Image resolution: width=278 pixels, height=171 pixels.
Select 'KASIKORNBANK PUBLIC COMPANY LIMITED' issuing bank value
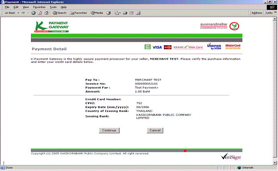click(164, 117)
